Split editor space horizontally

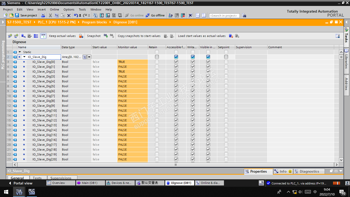point(198,15)
